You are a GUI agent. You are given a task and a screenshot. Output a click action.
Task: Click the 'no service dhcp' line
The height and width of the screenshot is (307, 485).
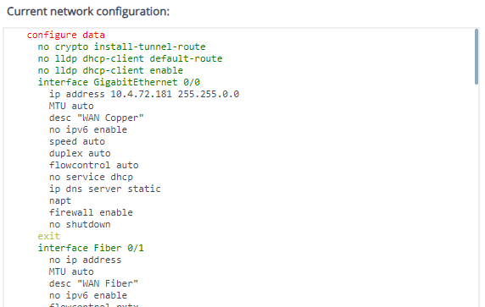click(x=91, y=177)
